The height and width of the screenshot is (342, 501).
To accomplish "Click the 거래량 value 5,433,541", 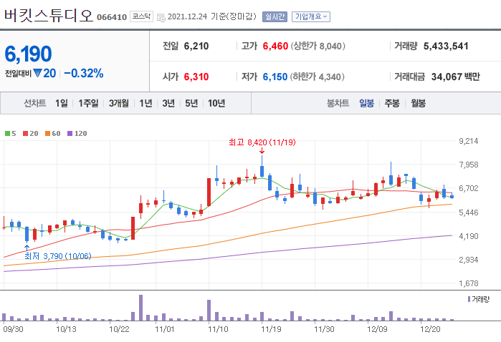I will point(446,47).
